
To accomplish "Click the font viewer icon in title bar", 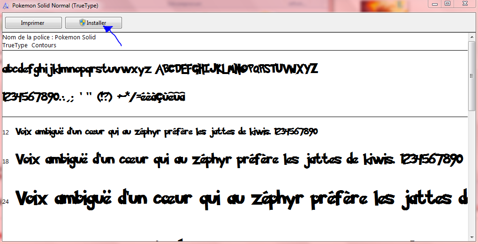I will (x=6, y=6).
